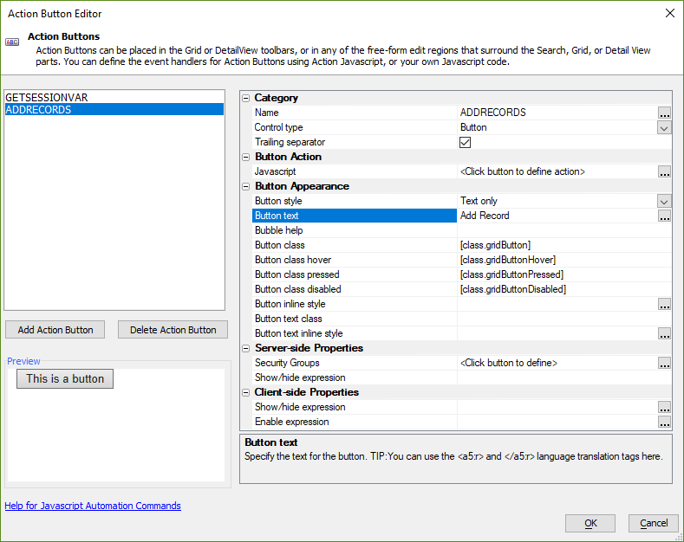Open the Javascript row ellipsis button

tap(664, 171)
